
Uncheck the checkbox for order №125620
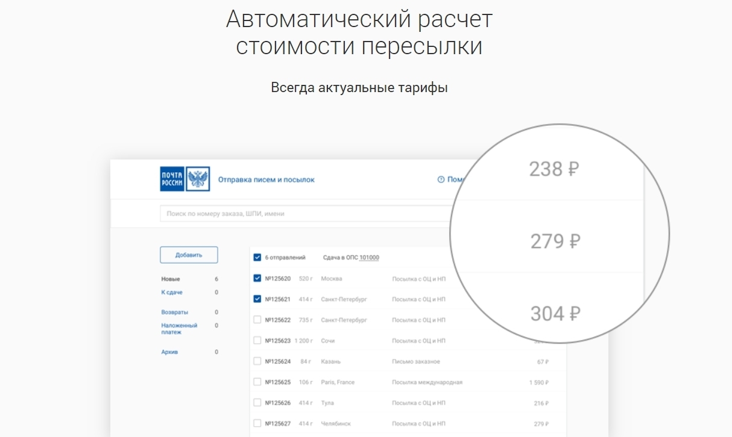[257, 279]
